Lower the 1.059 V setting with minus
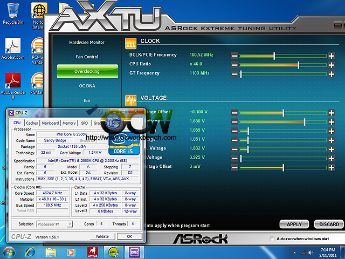The image size is (345, 259). (x=234, y=131)
